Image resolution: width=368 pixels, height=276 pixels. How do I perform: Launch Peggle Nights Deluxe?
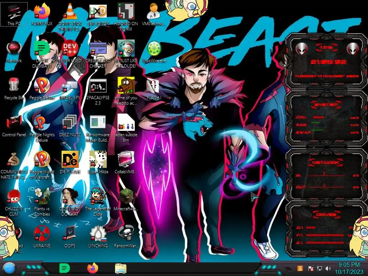pyautogui.click(x=42, y=129)
